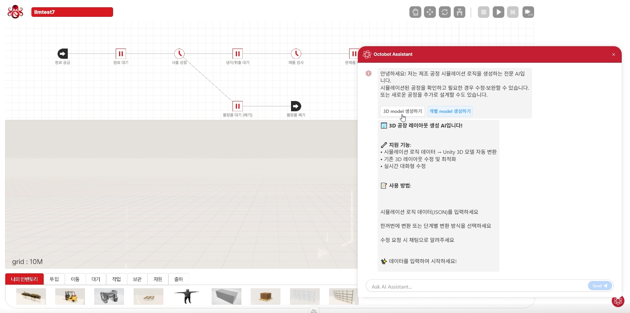Switch to the 보관 tab
630x313 pixels.
[x=137, y=279]
